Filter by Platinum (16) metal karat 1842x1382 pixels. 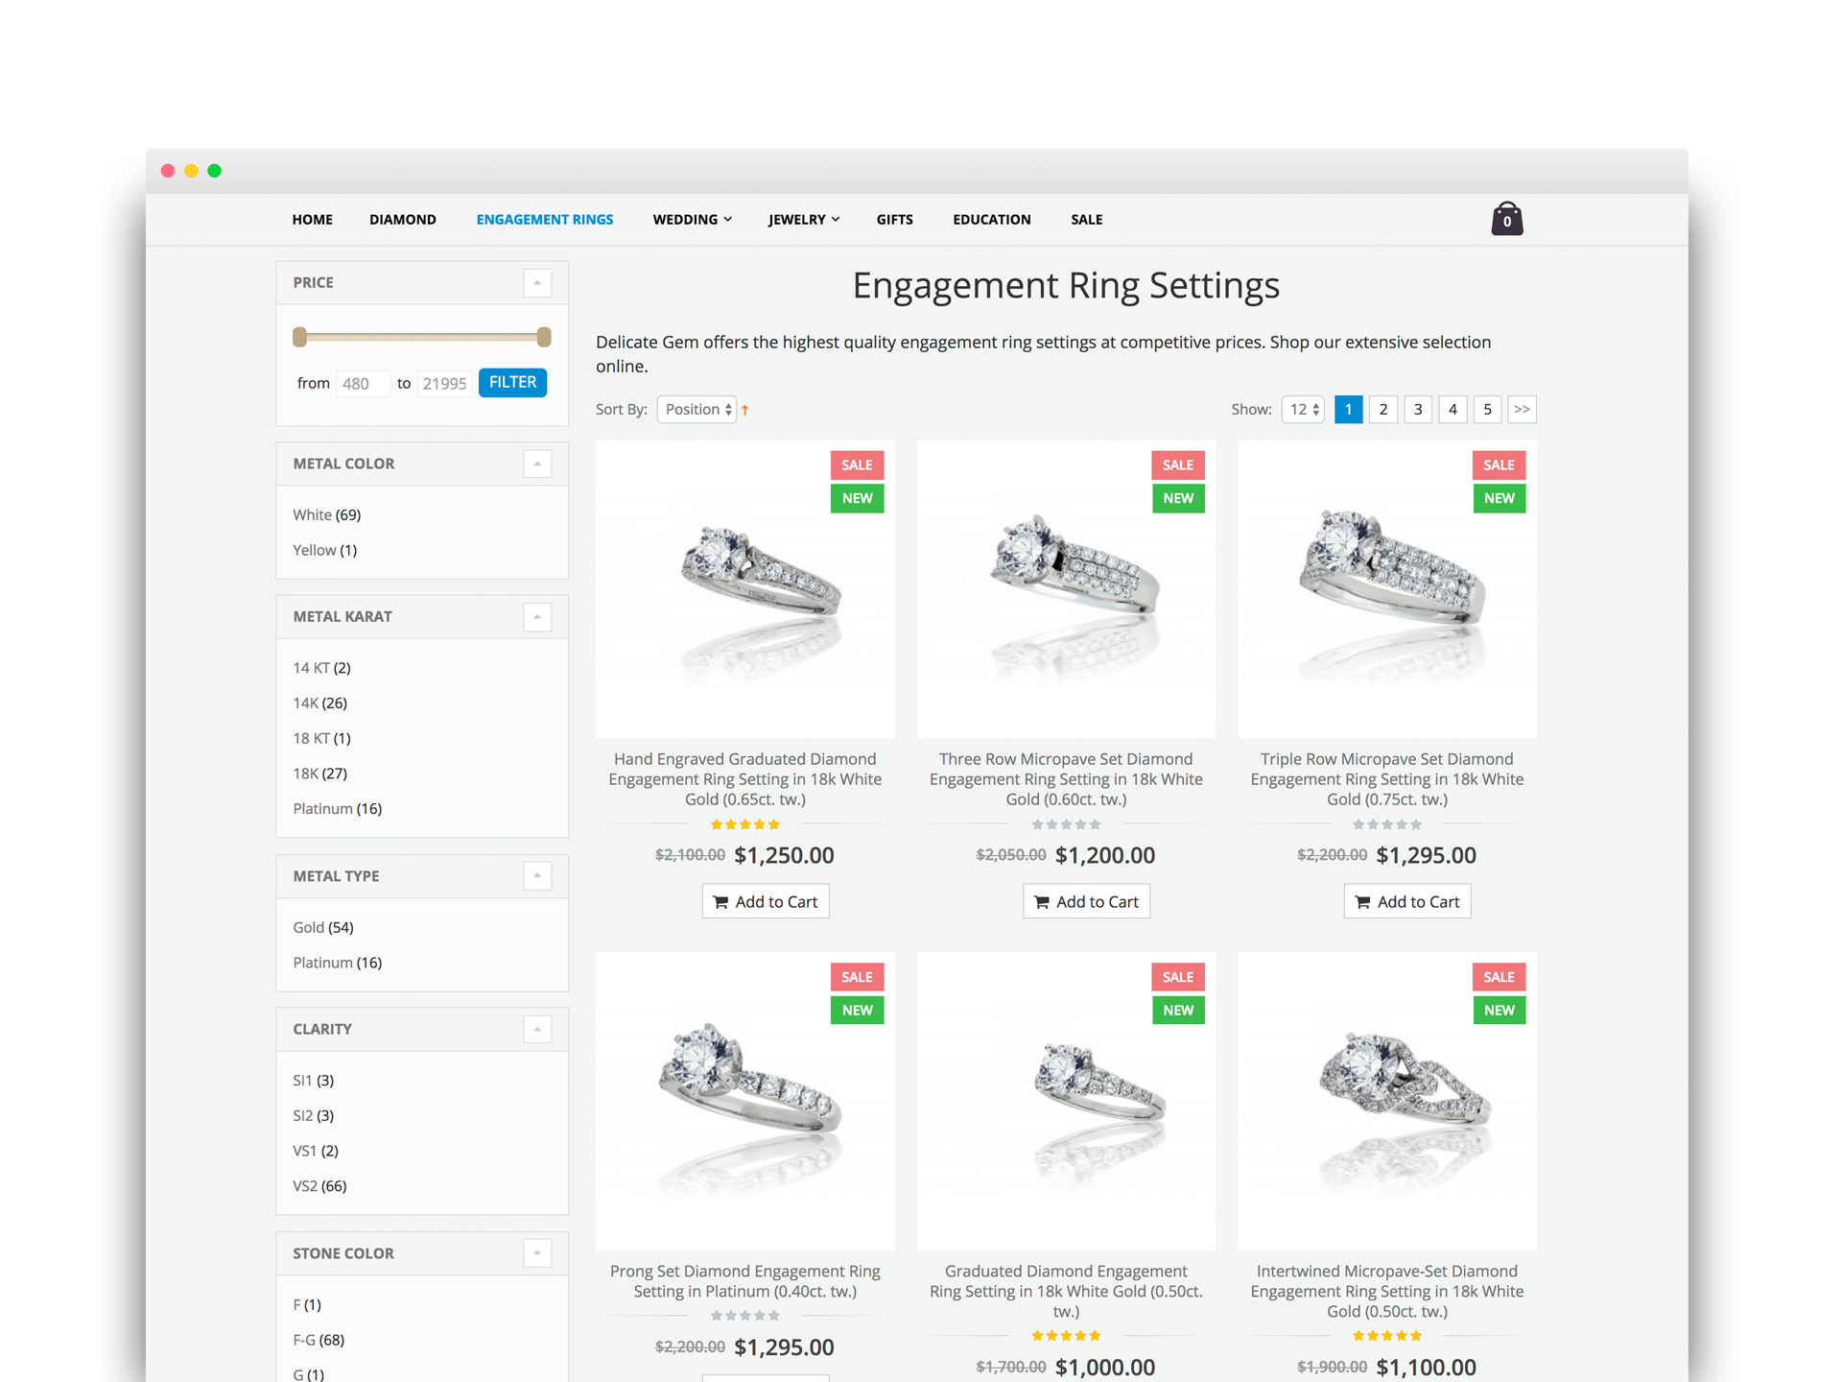pos(337,808)
